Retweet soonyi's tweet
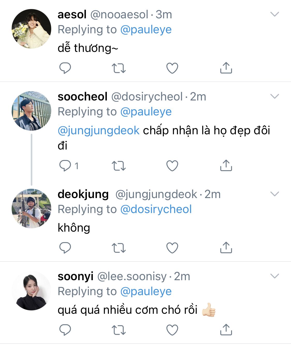Viewport: 291px width, 345px height. point(119,330)
